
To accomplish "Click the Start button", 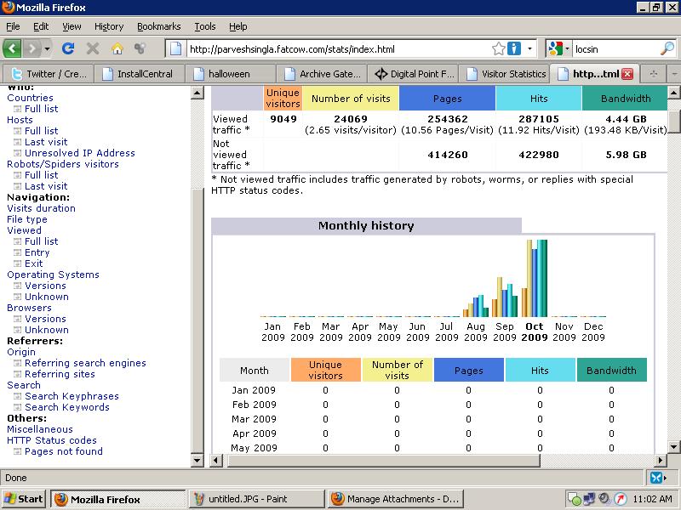I will 24,499.
